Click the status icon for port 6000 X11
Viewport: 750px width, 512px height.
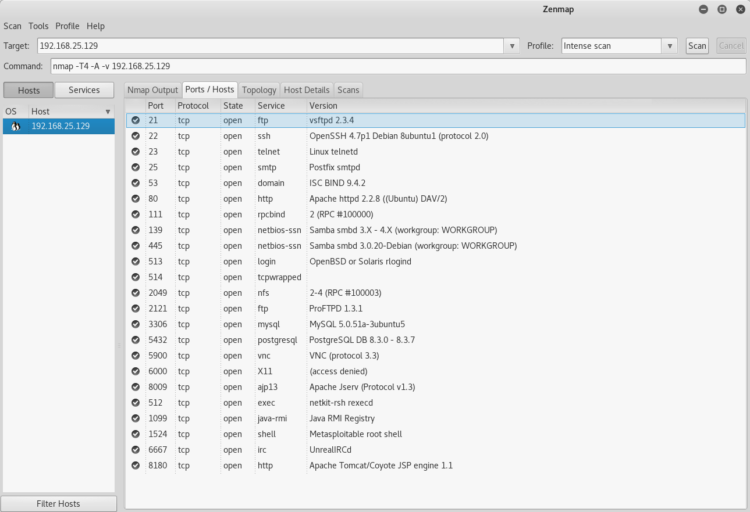tap(136, 371)
